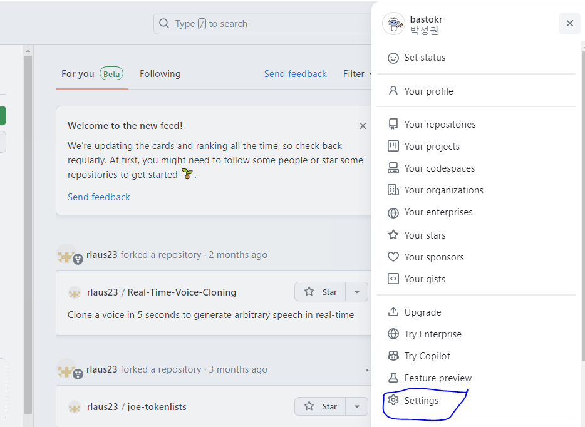
Task: Click small avatar in joe-tokenlists card
Action: [x=75, y=407]
